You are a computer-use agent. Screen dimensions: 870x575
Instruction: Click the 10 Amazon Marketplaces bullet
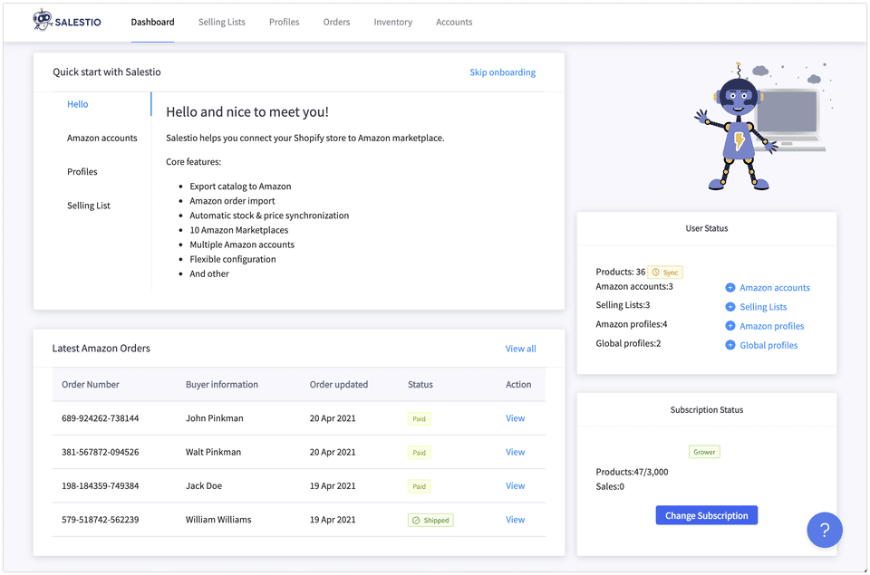point(239,230)
